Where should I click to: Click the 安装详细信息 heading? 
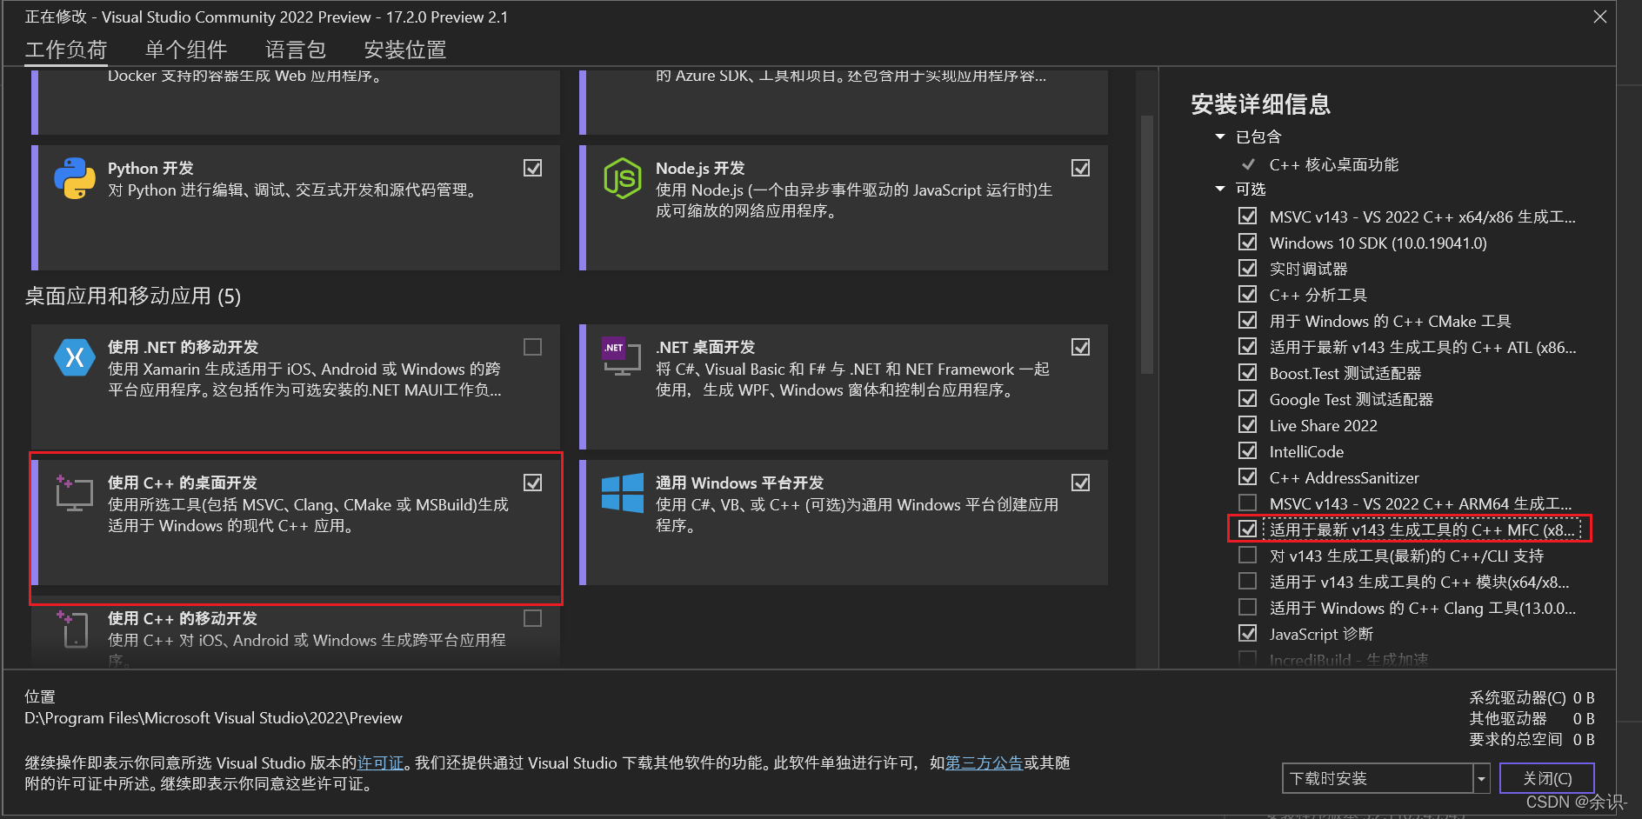tap(1260, 104)
